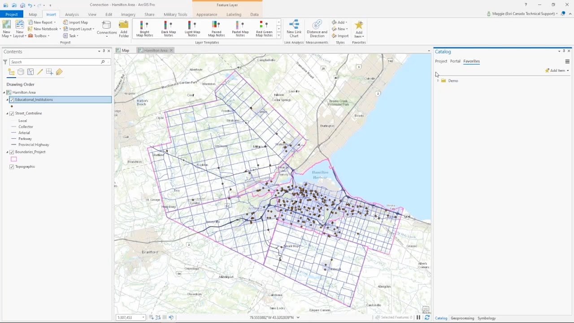Open the map scale dropdown
Image resolution: width=574 pixels, height=323 pixels.
pos(143,318)
